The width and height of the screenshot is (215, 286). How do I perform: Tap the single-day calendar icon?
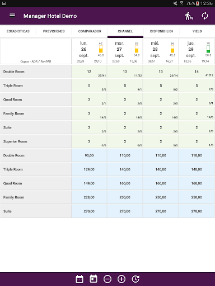[x=94, y=279]
